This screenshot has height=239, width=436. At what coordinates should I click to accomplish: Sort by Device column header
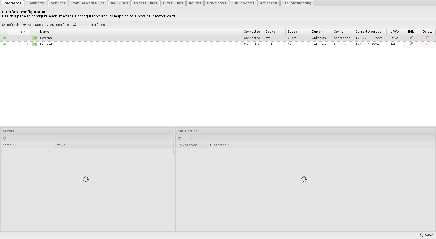click(x=275, y=32)
